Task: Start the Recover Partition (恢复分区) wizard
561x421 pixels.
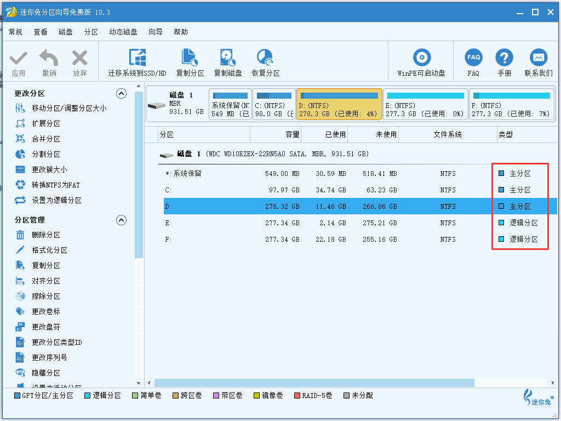Action: pos(266,63)
